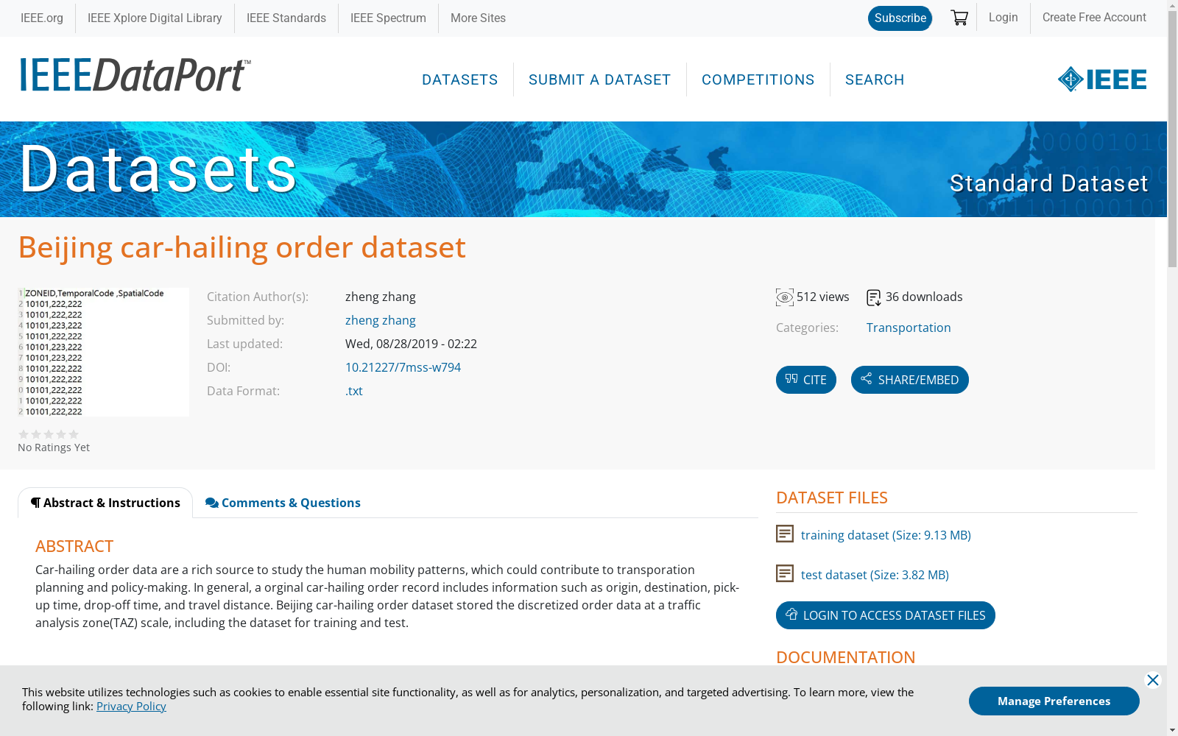Click Create Free Account
This screenshot has width=1178, height=736.
(x=1094, y=18)
